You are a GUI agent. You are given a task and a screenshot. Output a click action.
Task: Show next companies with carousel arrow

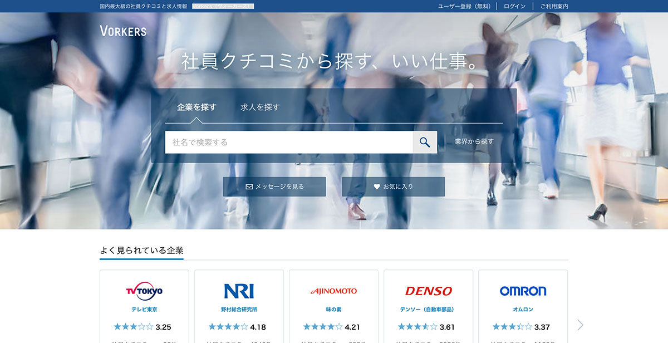click(x=581, y=325)
